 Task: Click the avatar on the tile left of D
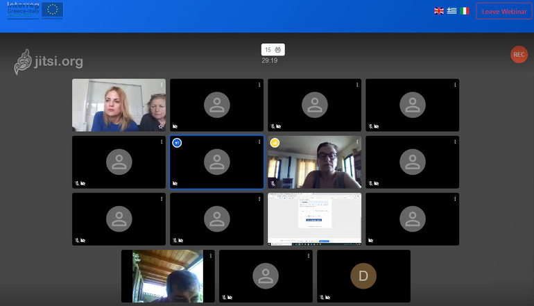pyautogui.click(x=266, y=276)
